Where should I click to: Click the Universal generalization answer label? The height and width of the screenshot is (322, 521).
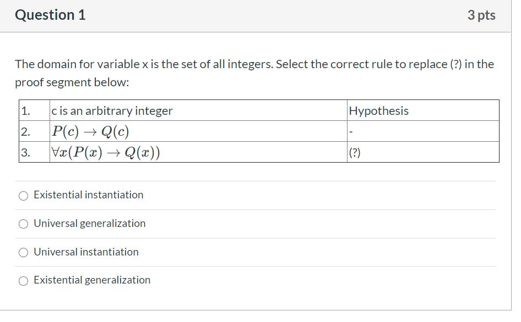[90, 224]
